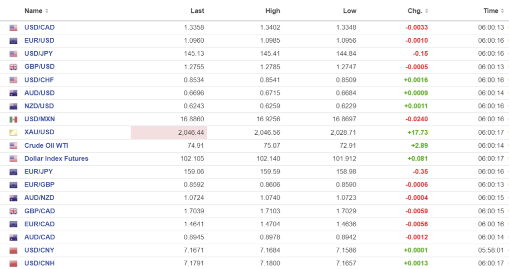509x269 pixels.
Task: Click the gold bar icon beside XAU/USD
Action: (x=13, y=132)
